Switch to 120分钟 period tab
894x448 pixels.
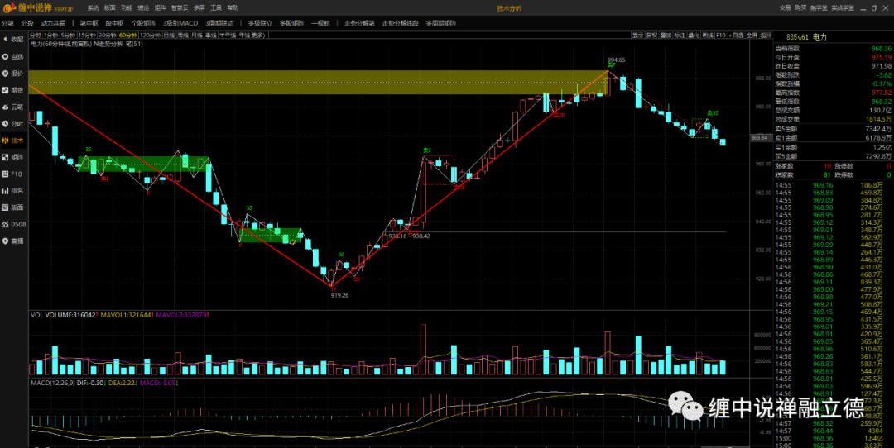pos(150,36)
